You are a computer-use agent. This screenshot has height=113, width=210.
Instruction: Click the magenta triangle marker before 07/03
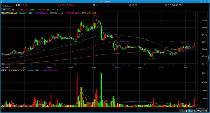[x=64, y=65]
